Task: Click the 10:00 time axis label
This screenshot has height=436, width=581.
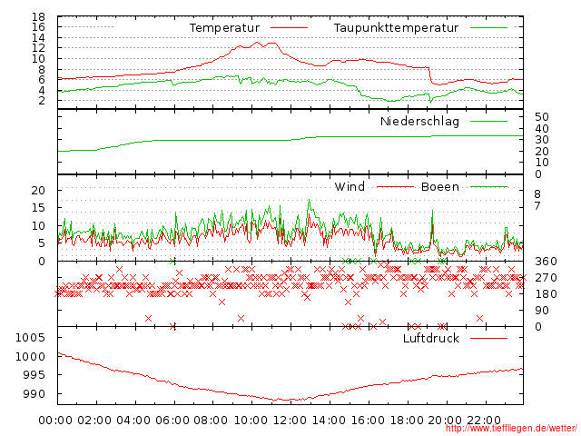Action: pyautogui.click(x=251, y=420)
